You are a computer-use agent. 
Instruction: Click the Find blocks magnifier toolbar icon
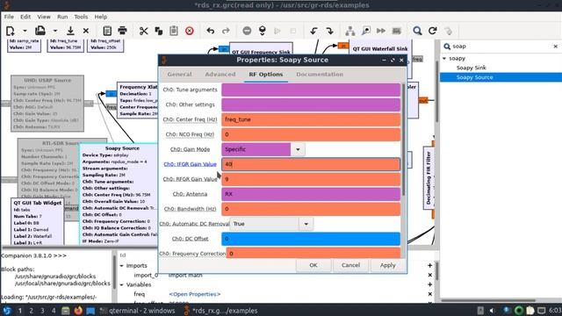417,31
